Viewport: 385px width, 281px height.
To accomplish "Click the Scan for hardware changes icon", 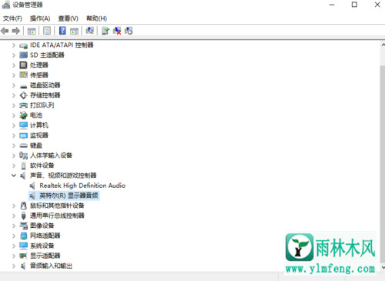I will [89, 31].
